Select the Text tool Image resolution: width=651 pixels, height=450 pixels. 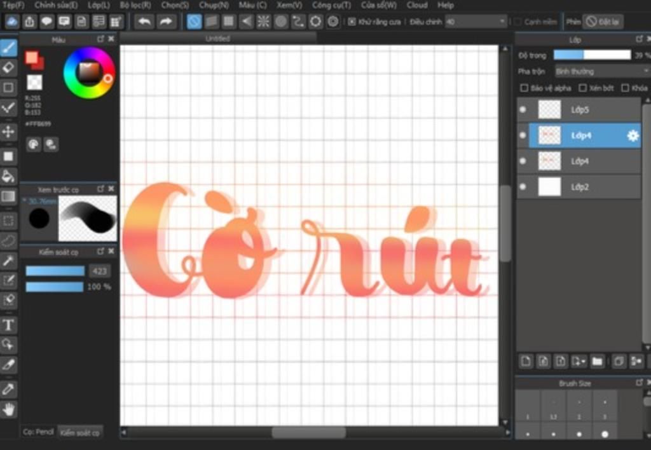coord(8,325)
